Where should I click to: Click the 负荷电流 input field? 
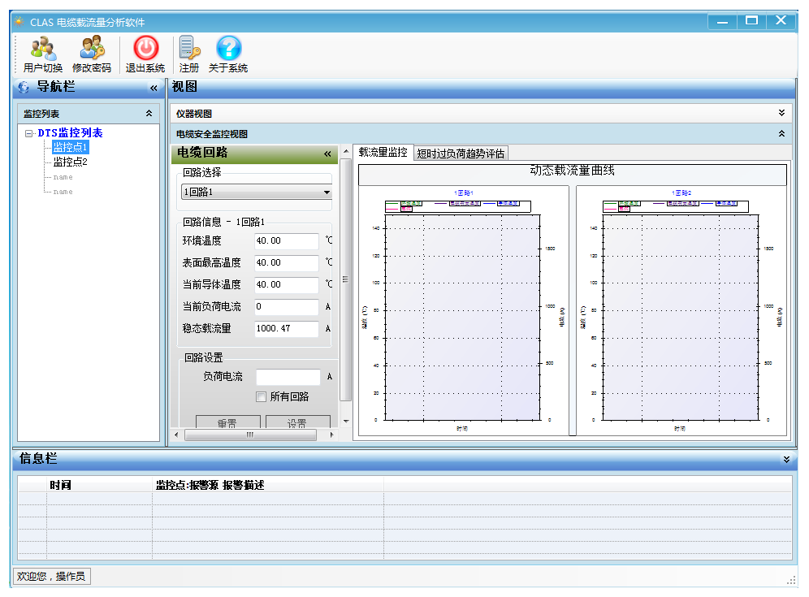click(x=288, y=377)
